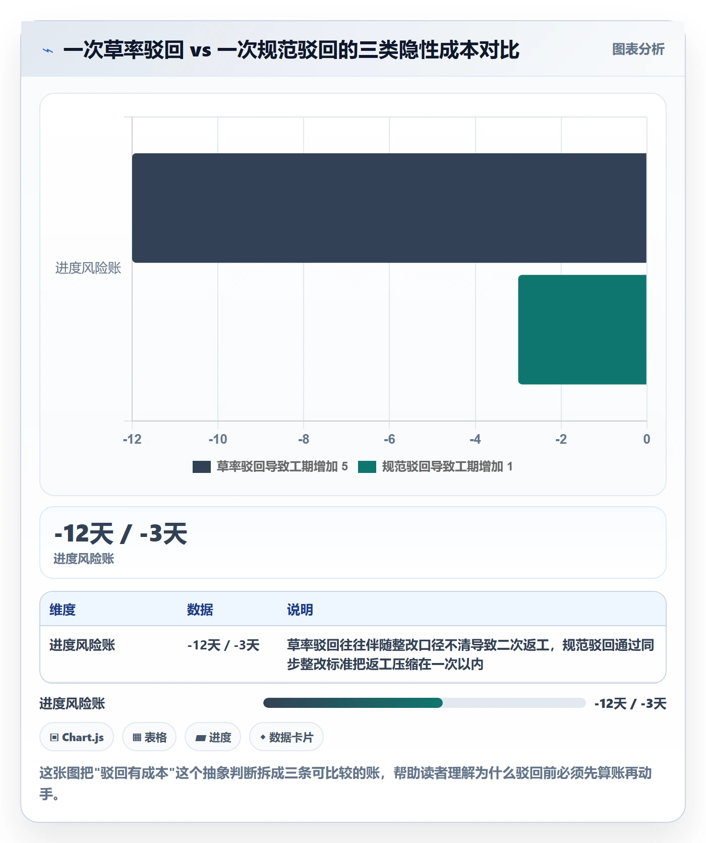Viewport: 706px width, 843px height.
Task: Select the 表格 tag chip
Action: 149,737
